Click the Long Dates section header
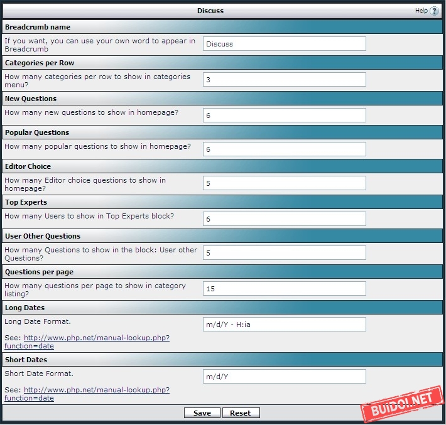Screen dimensions: 446x425 click(x=24, y=308)
